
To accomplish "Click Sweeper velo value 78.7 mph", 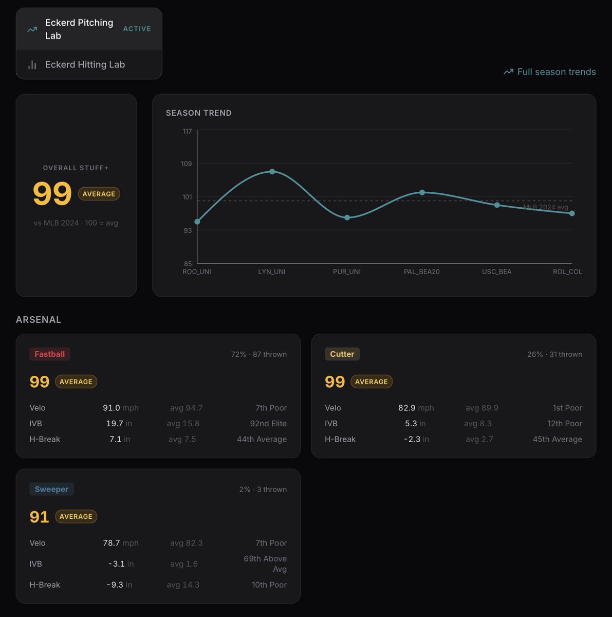I will pyautogui.click(x=121, y=543).
